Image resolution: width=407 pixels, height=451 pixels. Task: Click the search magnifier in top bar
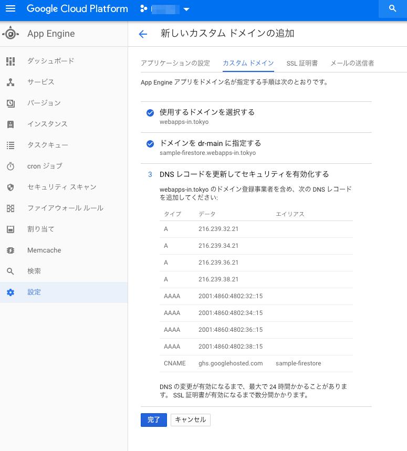tap(393, 8)
